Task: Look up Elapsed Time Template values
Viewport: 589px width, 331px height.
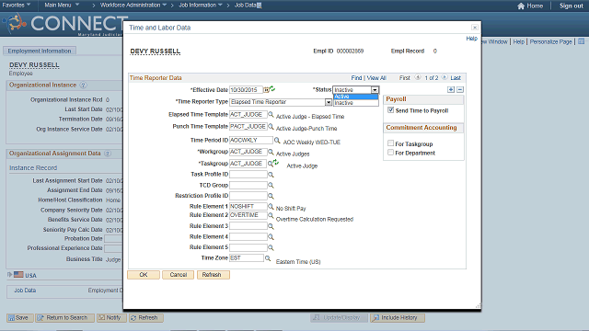Action: pos(271,114)
